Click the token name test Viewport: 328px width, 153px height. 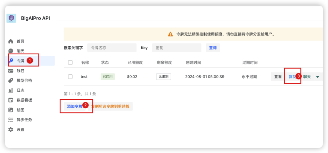pos(84,77)
